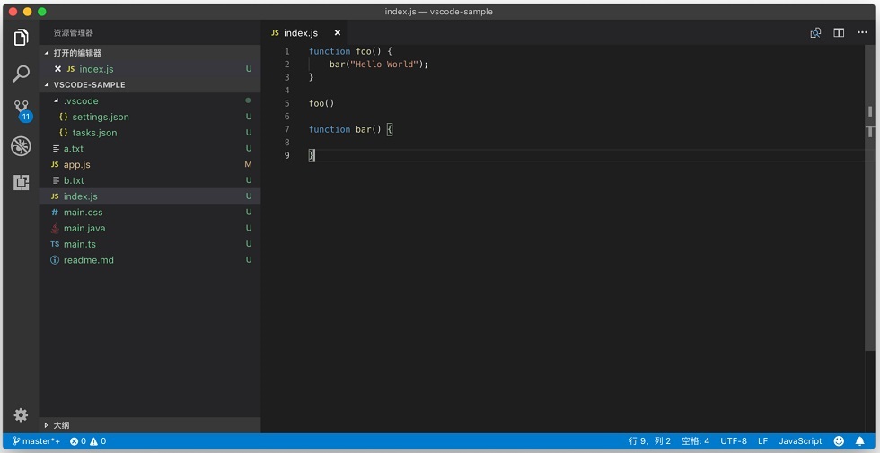Click the M status badge of app.js

(248, 164)
